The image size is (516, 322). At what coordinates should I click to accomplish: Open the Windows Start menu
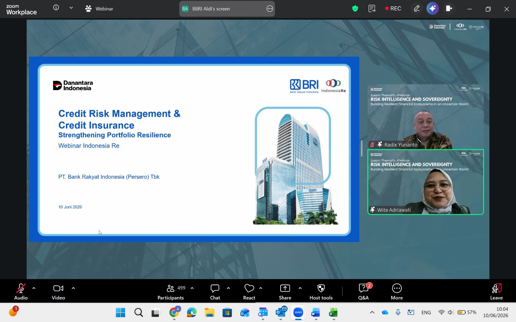pos(120,312)
